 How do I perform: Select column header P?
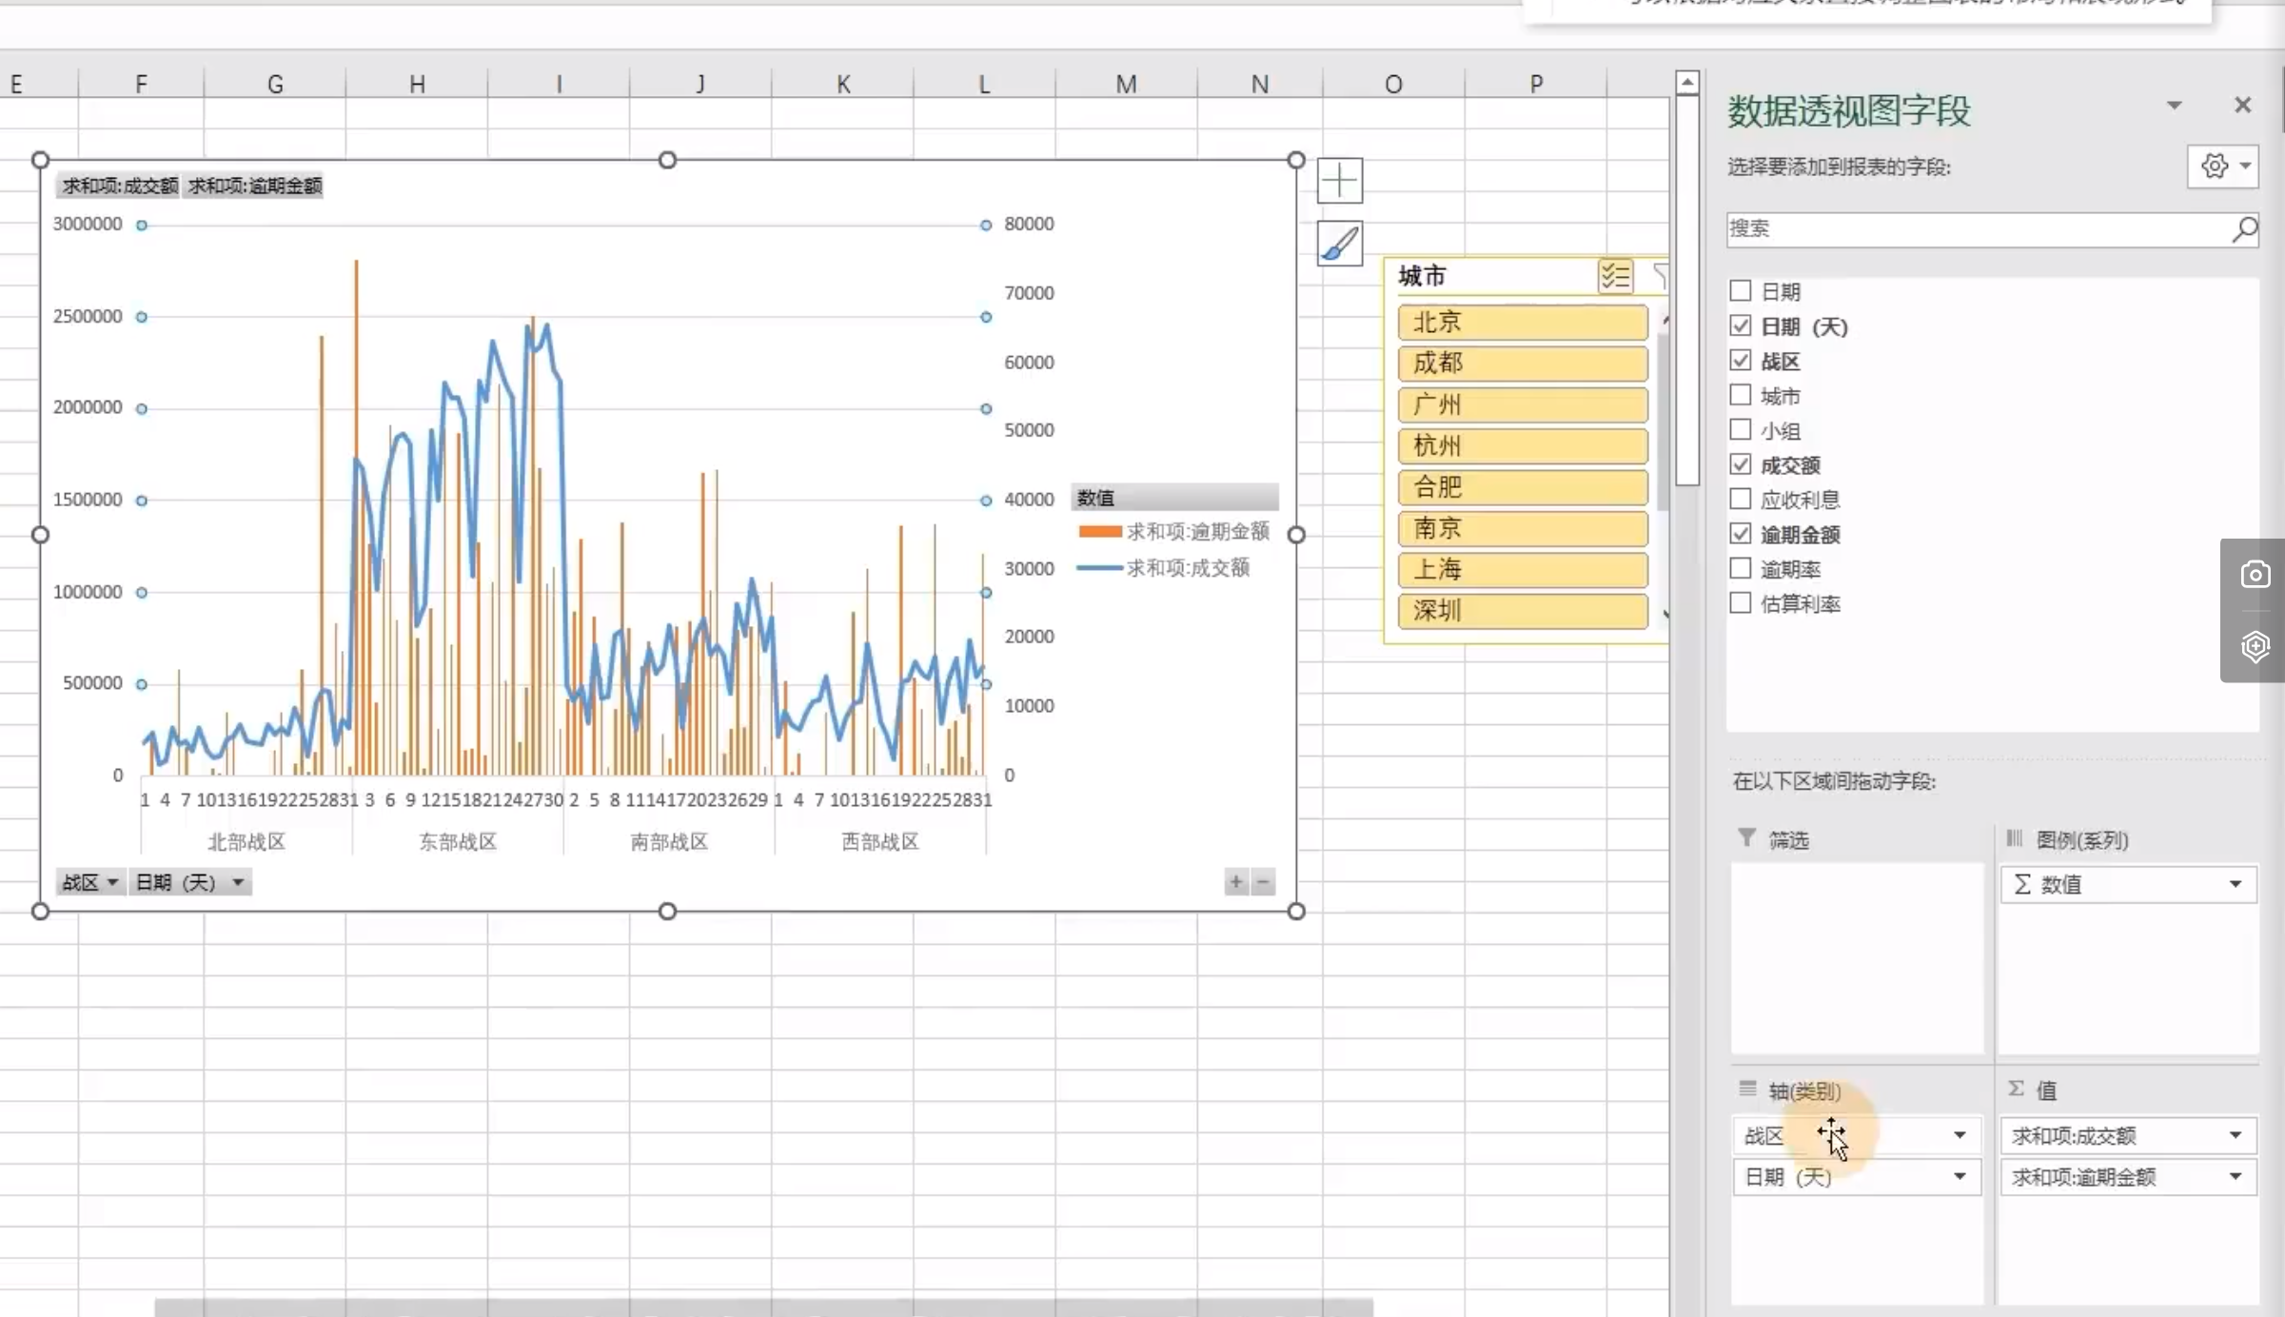[x=1536, y=84]
